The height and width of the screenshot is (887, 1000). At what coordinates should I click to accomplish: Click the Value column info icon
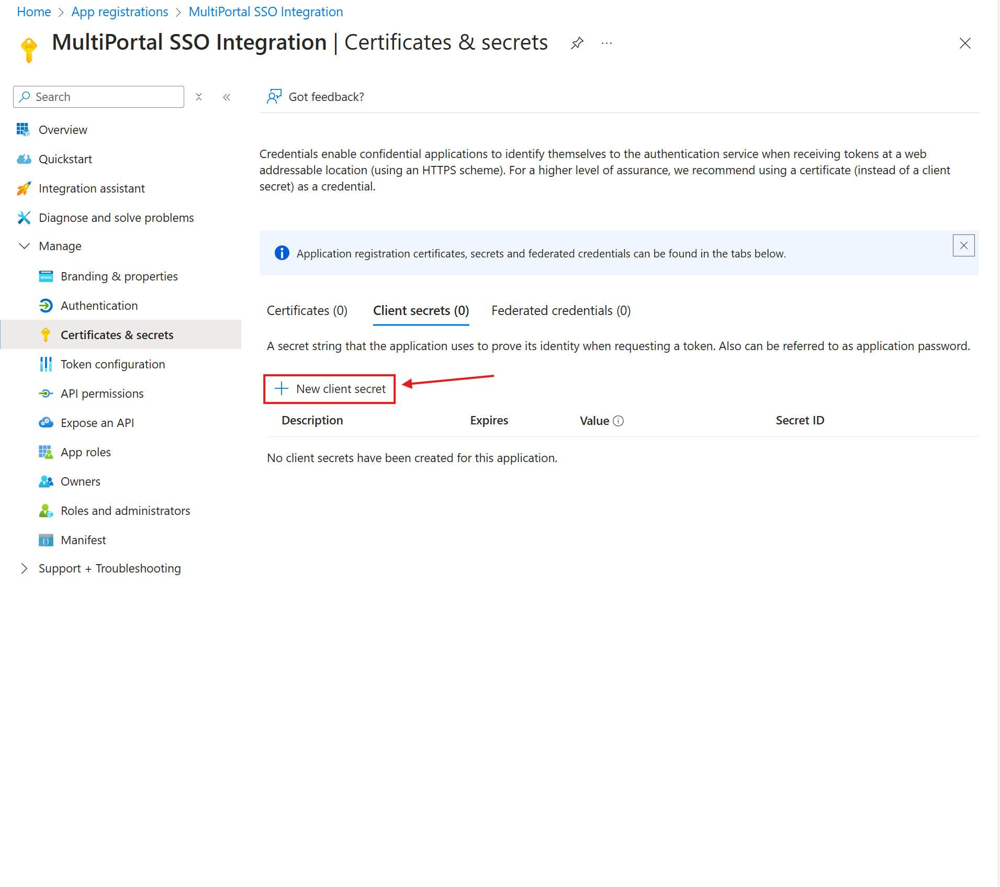coord(618,421)
